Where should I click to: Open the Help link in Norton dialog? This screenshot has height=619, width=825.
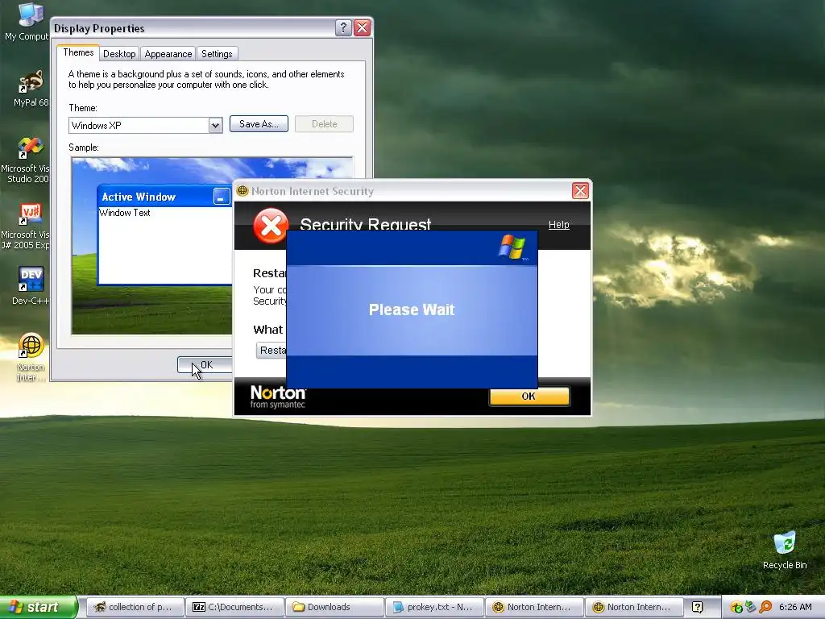click(x=559, y=225)
